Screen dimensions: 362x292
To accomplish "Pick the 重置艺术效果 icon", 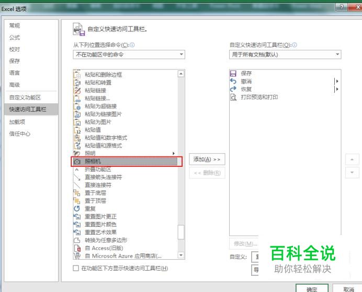I will point(77,233).
